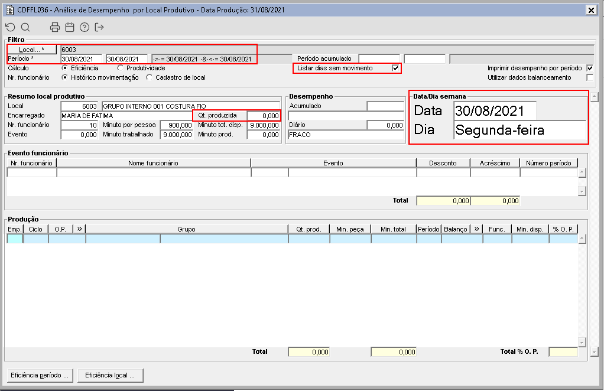Click the Min. disp. column header
The height and width of the screenshot is (391, 604).
(x=530, y=229)
